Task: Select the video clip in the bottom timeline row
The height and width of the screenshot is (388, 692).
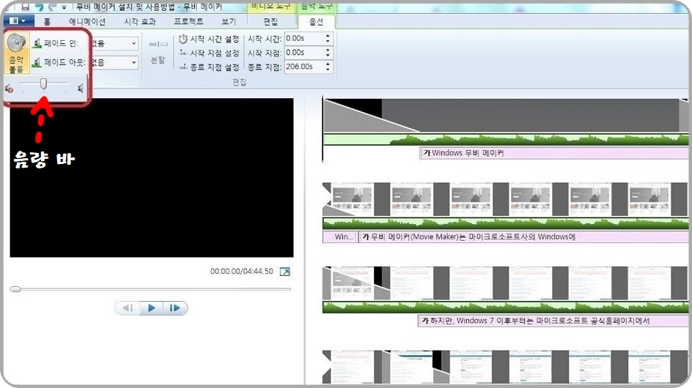Action: tap(506, 367)
